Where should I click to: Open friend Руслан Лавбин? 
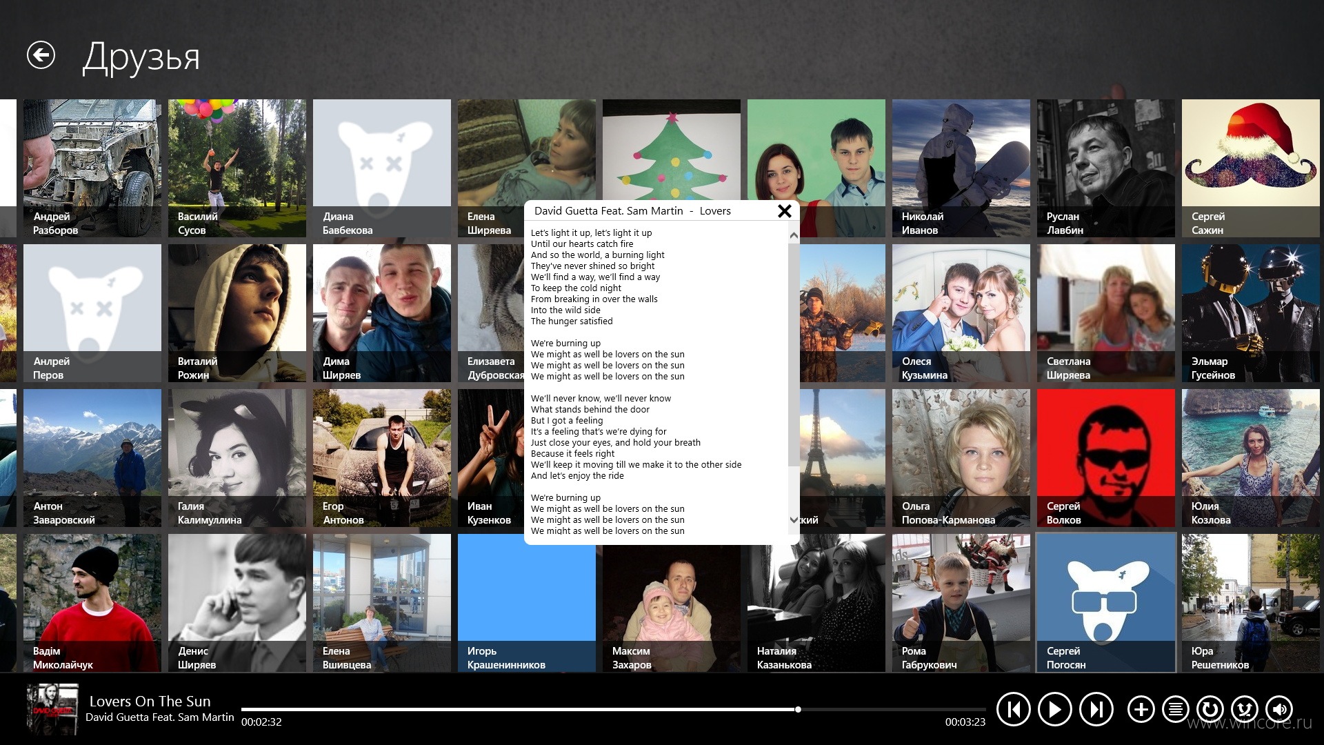(1106, 168)
